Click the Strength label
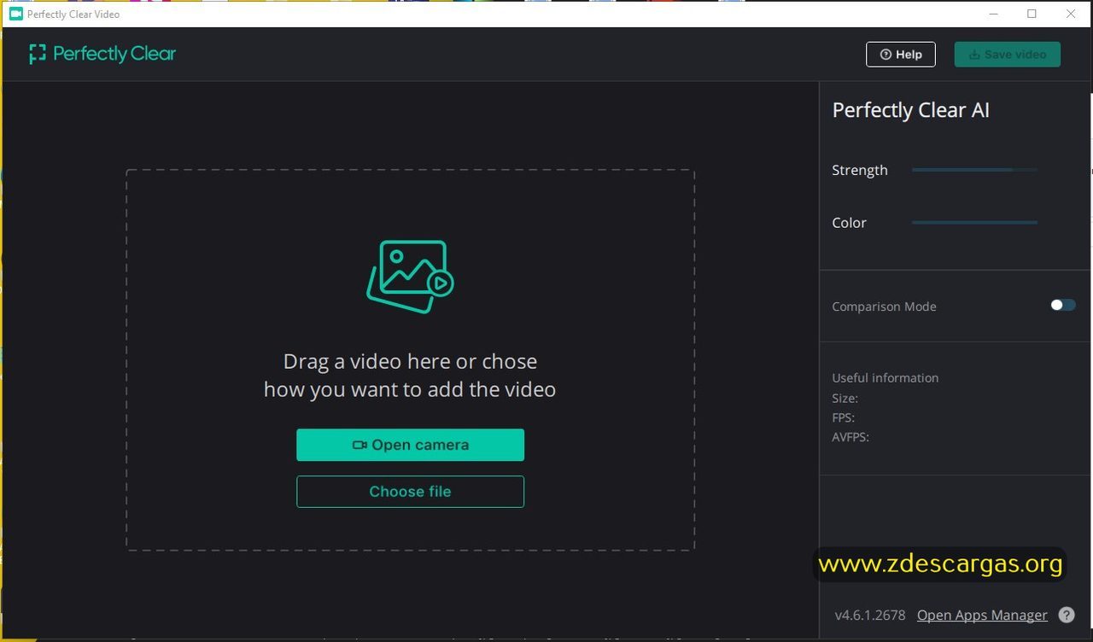This screenshot has width=1093, height=642. tap(860, 170)
